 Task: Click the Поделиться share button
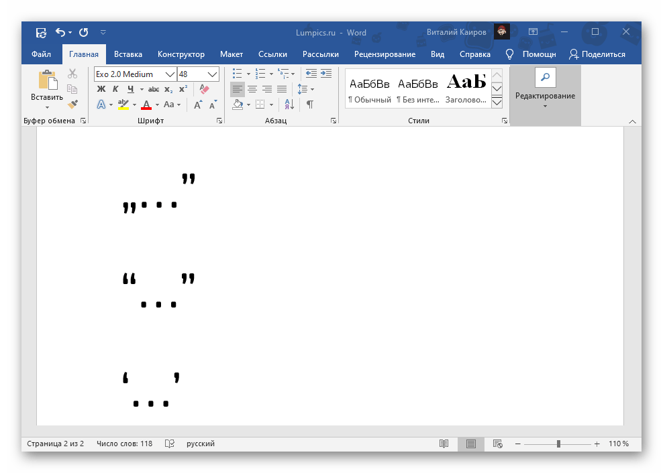[x=597, y=54]
